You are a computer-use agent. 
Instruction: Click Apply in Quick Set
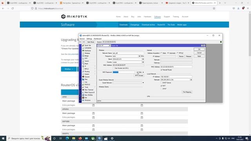coord(199,56)
